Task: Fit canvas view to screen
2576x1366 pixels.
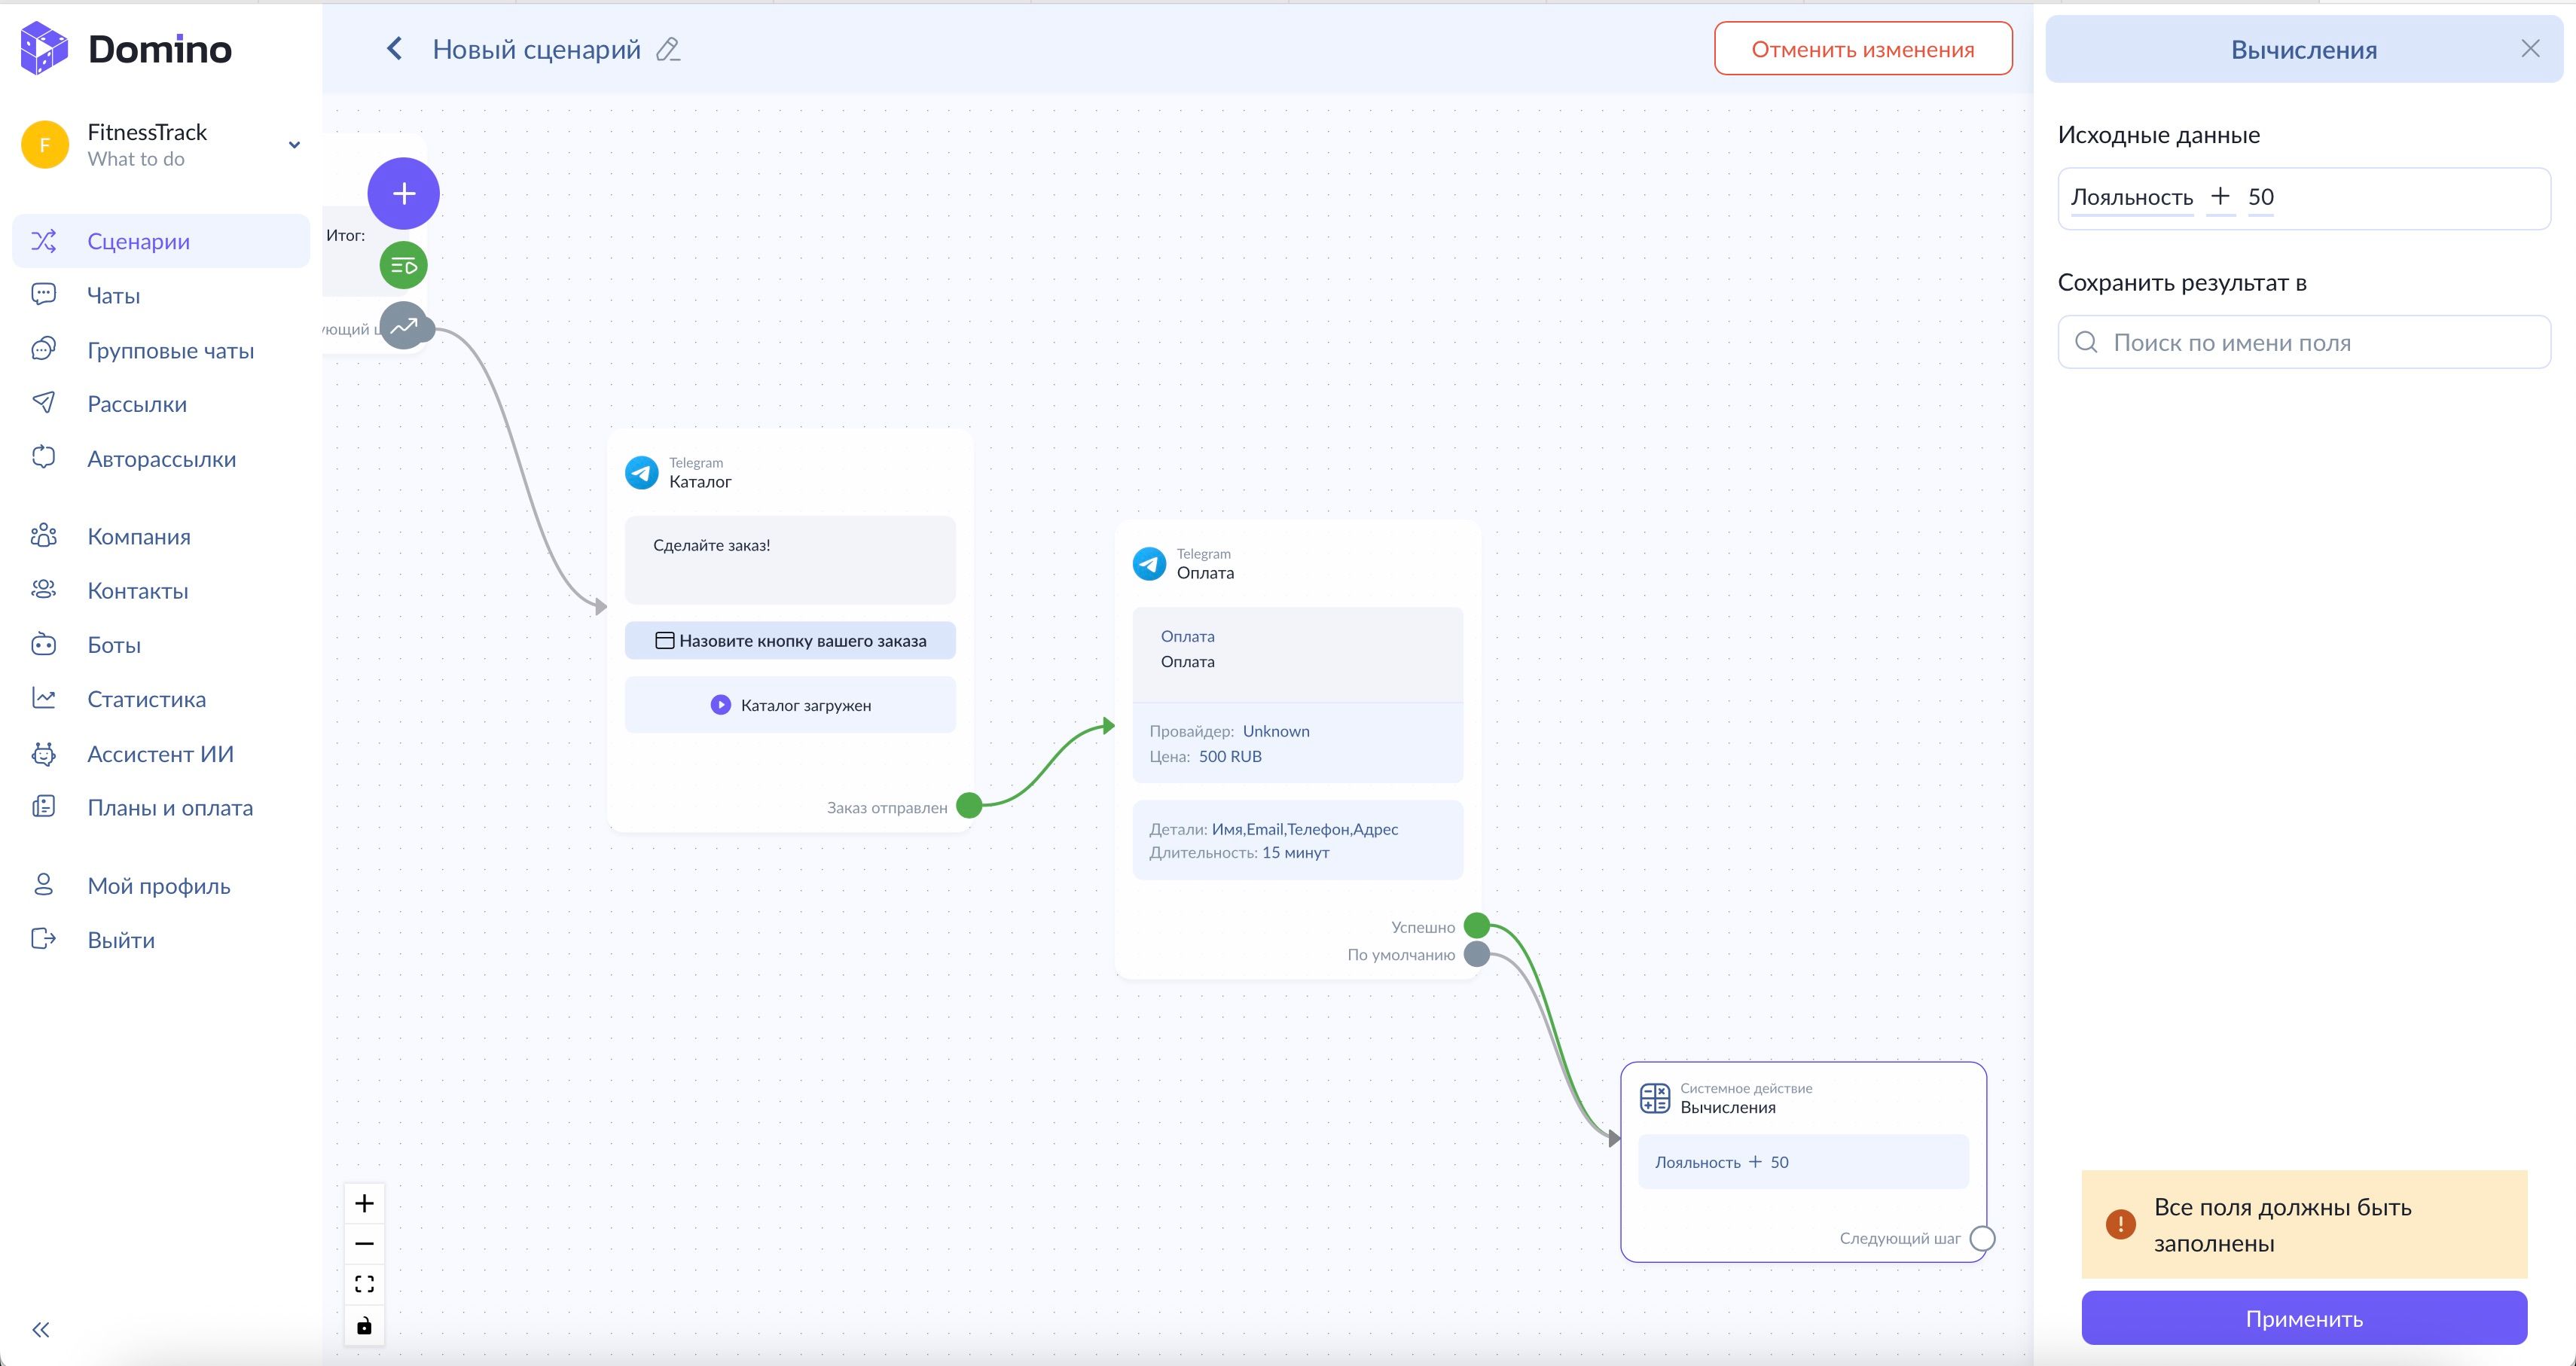Action: [364, 1284]
